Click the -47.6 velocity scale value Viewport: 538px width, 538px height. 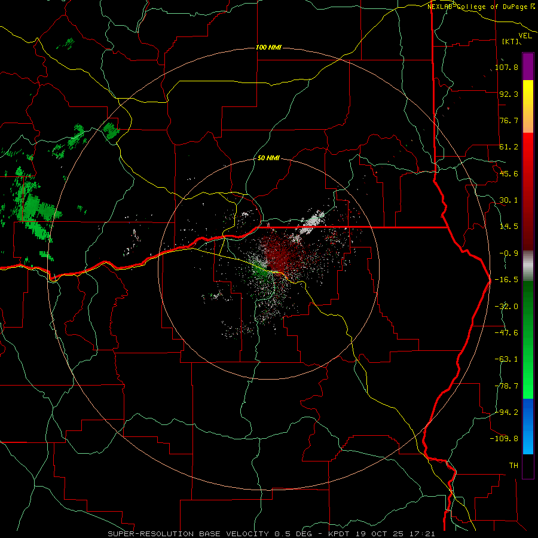(x=507, y=333)
